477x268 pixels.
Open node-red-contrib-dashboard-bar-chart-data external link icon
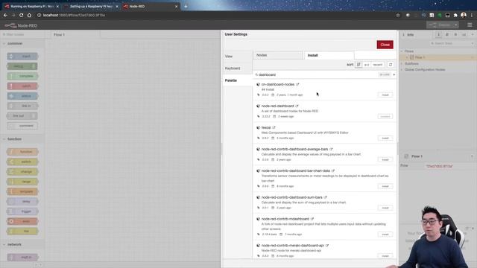point(333,170)
